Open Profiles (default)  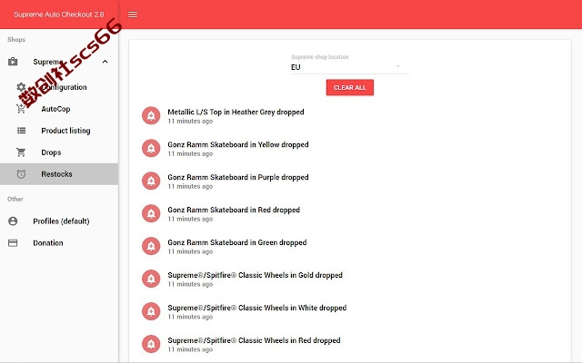pyautogui.click(x=59, y=221)
